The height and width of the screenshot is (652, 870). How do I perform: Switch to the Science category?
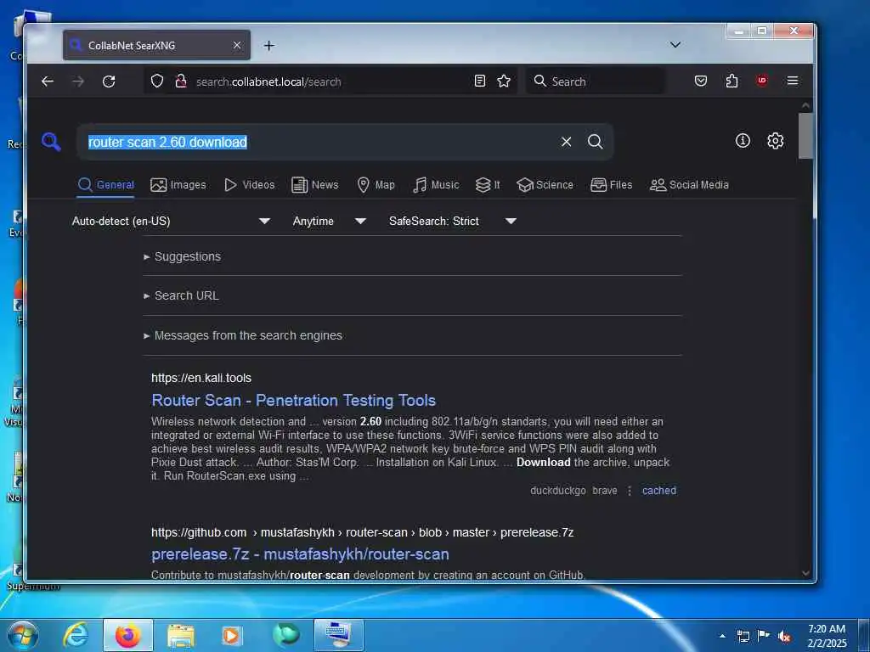tap(545, 184)
